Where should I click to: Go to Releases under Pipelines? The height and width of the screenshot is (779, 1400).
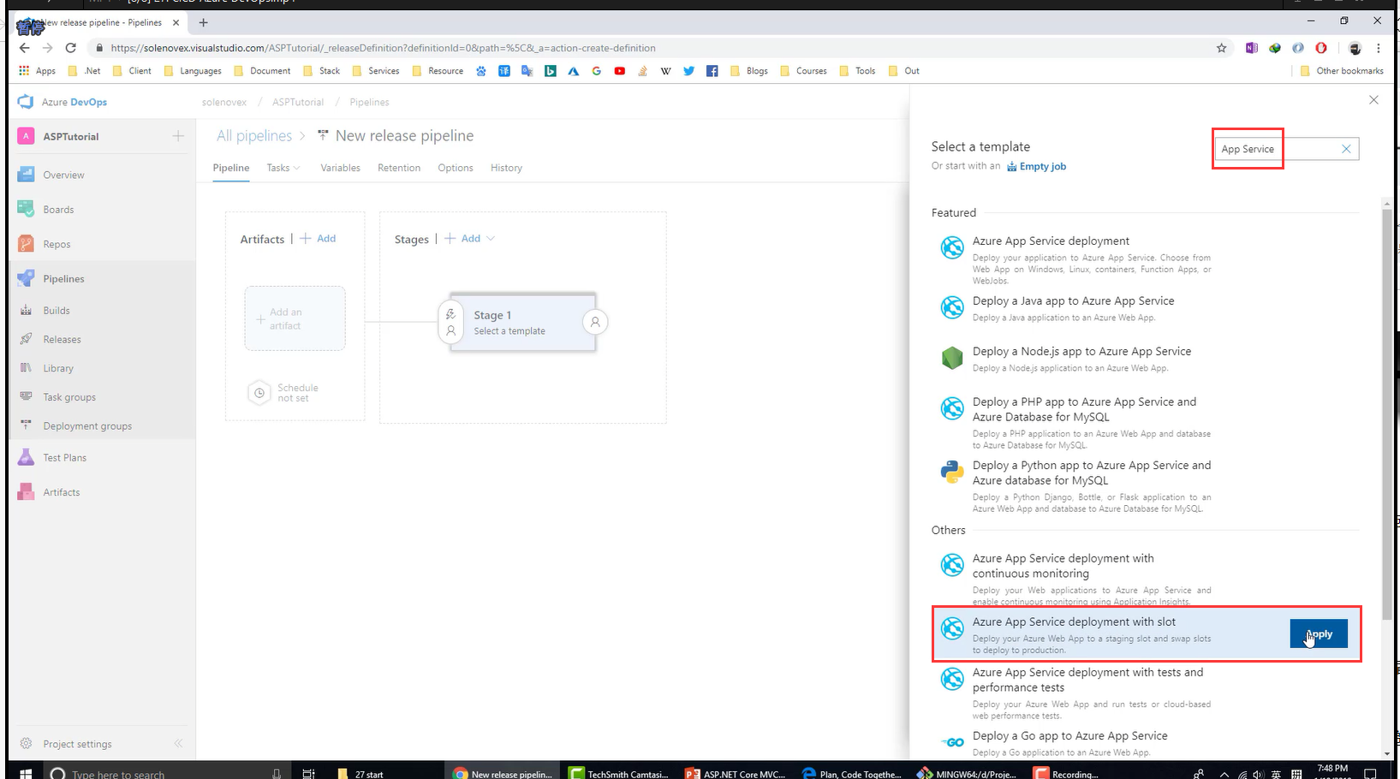[x=62, y=340]
